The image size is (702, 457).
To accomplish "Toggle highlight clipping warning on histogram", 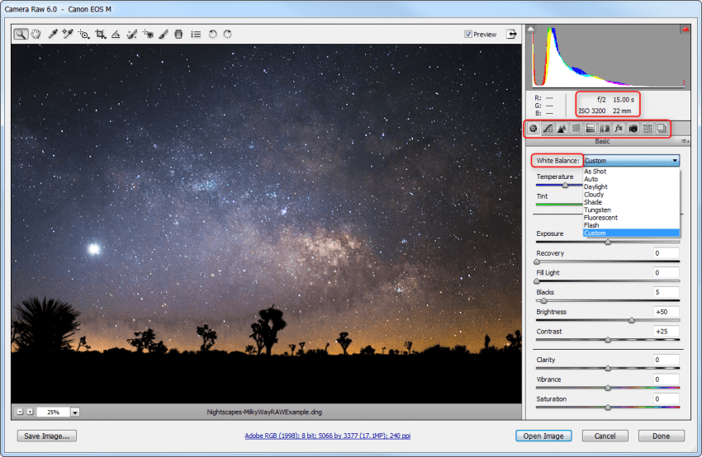I will (685, 29).
